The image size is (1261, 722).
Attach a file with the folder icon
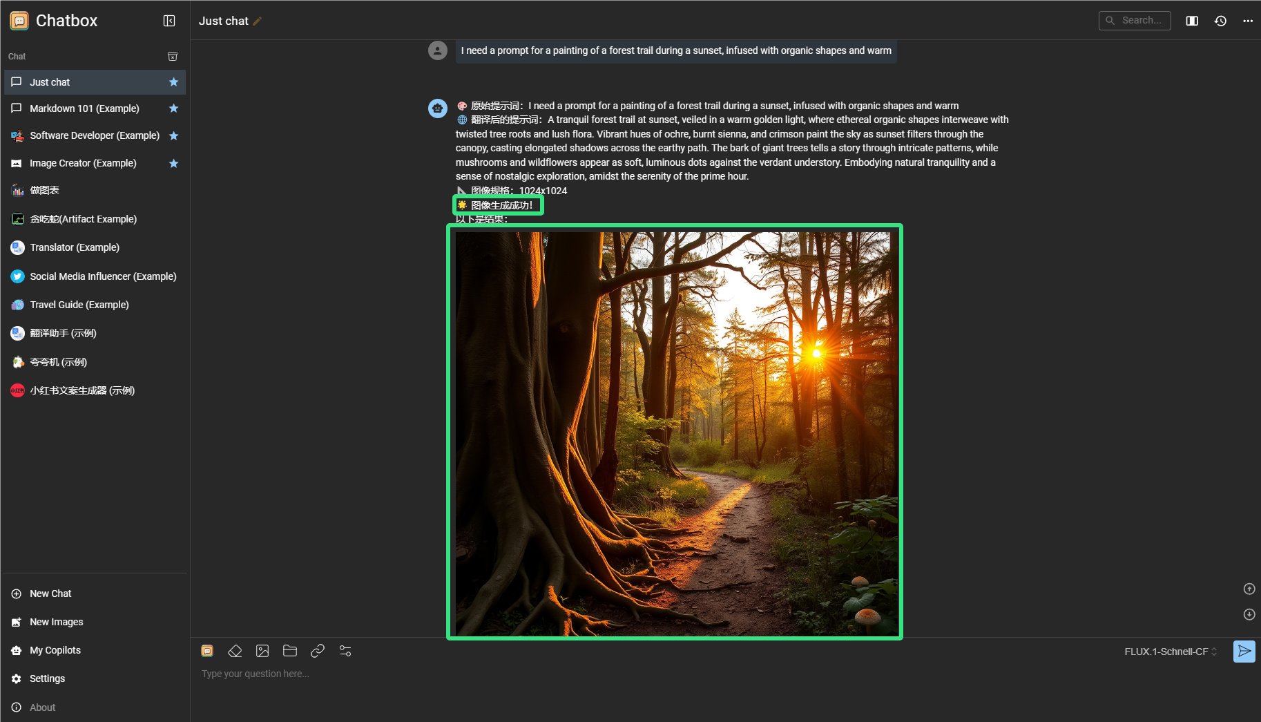(x=290, y=651)
